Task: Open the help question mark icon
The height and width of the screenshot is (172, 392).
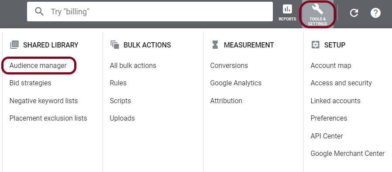Action: click(375, 13)
